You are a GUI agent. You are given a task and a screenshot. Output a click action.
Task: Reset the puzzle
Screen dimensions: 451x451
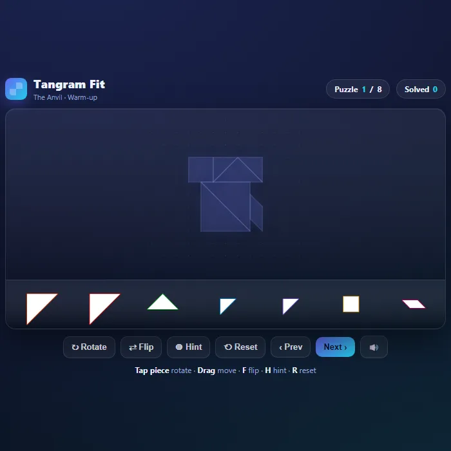point(240,347)
